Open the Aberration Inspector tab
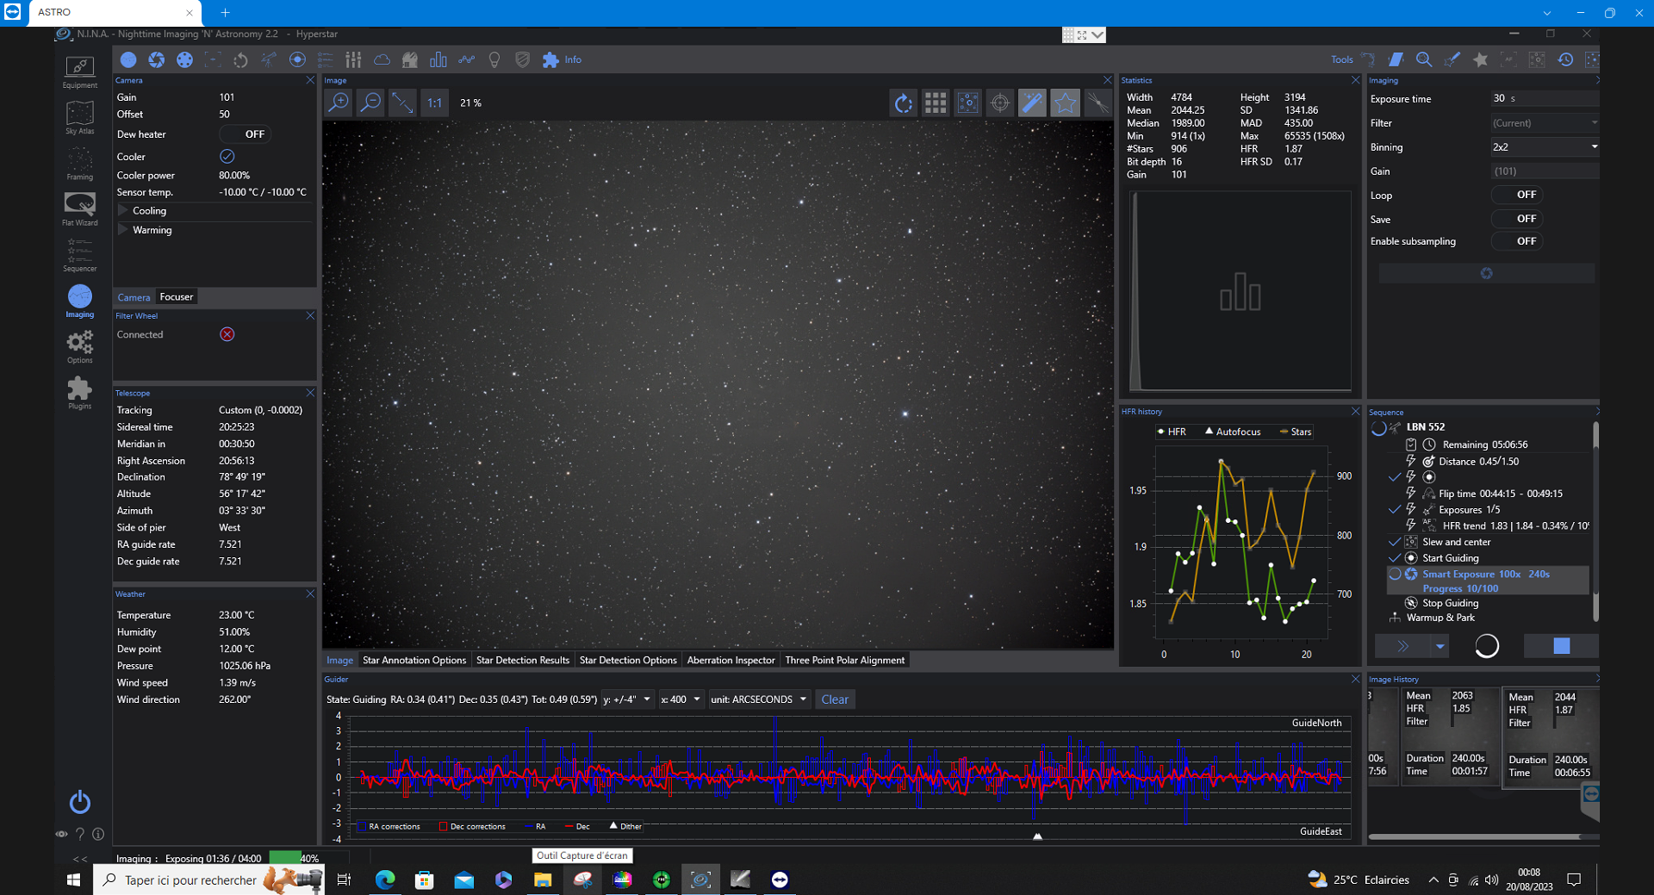Viewport: 1654px width, 895px height. pyautogui.click(x=731, y=661)
